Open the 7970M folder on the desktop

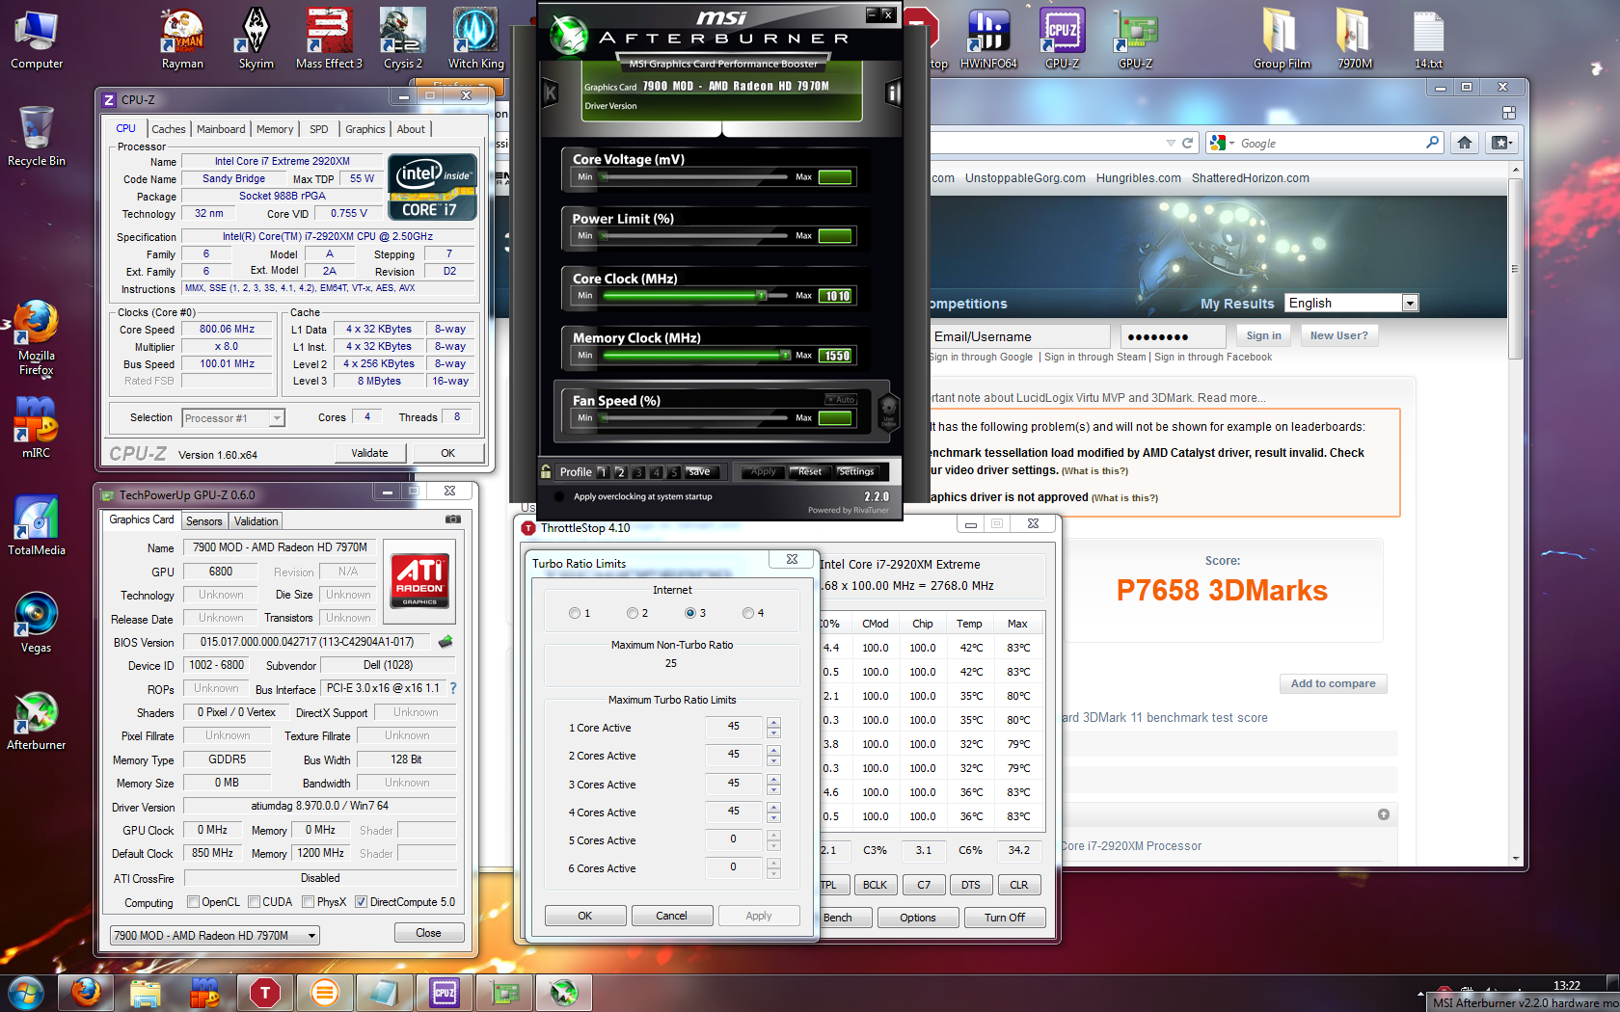pyautogui.click(x=1354, y=40)
